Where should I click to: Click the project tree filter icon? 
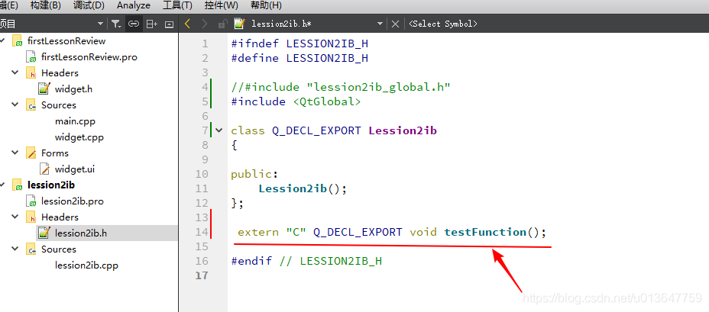pyautogui.click(x=116, y=24)
